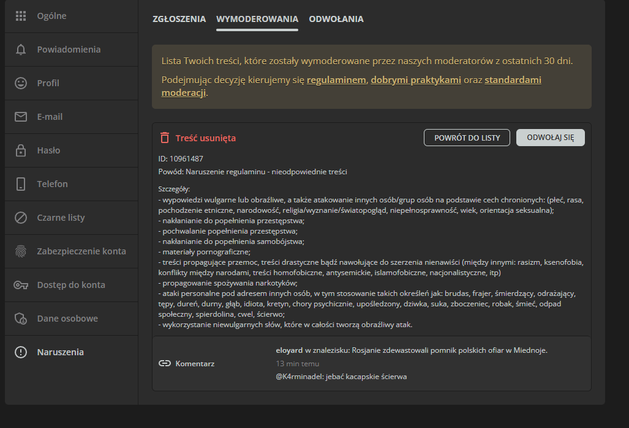The height and width of the screenshot is (428, 629).
Task: Open the standardami moderacji link
Action: [512, 80]
